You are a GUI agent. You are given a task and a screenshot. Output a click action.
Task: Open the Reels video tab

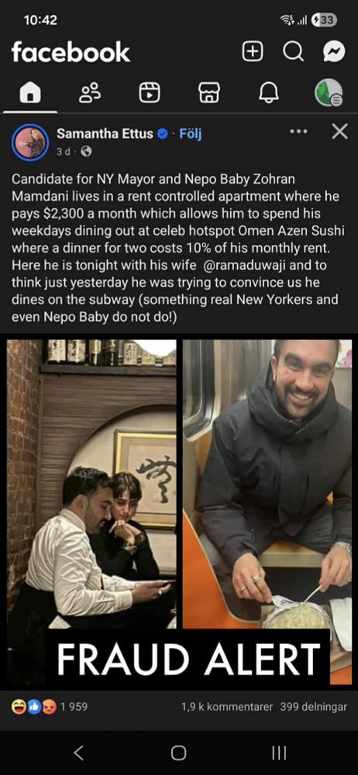click(x=150, y=93)
